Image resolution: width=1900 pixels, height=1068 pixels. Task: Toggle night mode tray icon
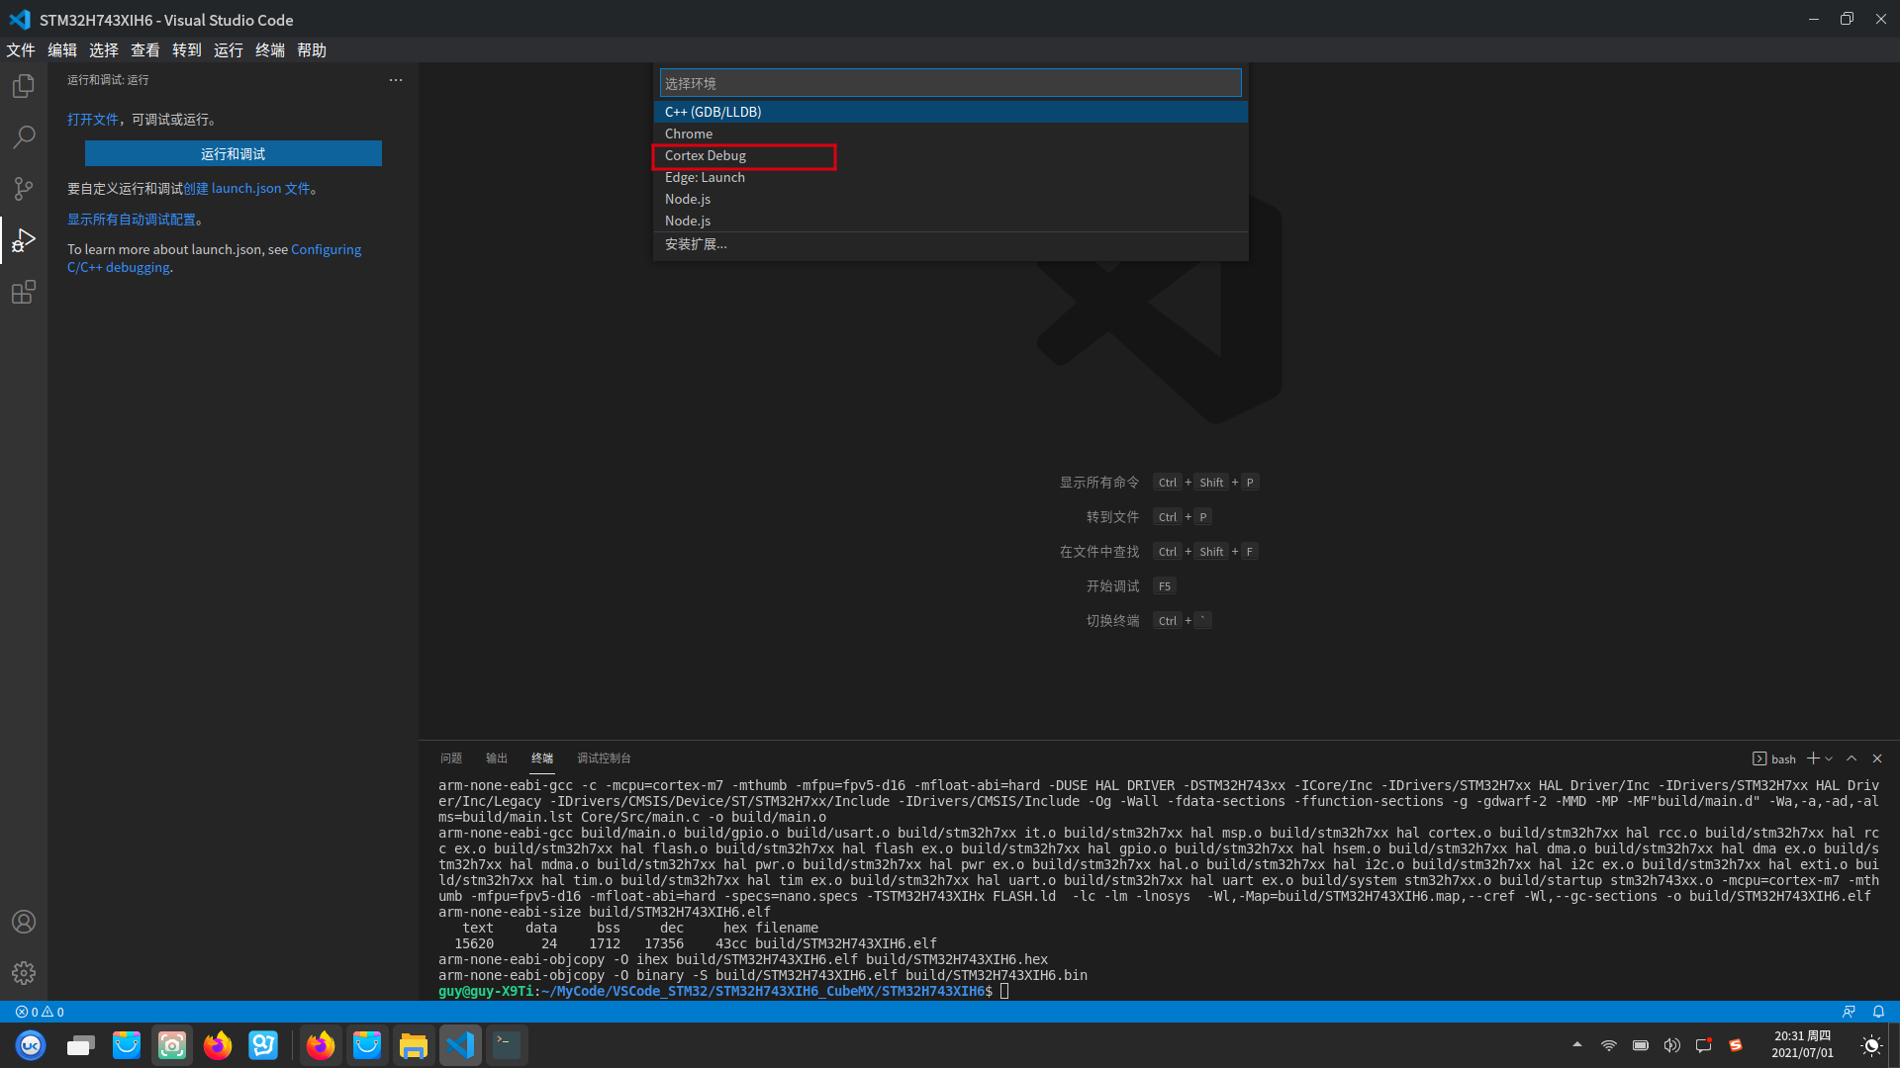1871,1045
